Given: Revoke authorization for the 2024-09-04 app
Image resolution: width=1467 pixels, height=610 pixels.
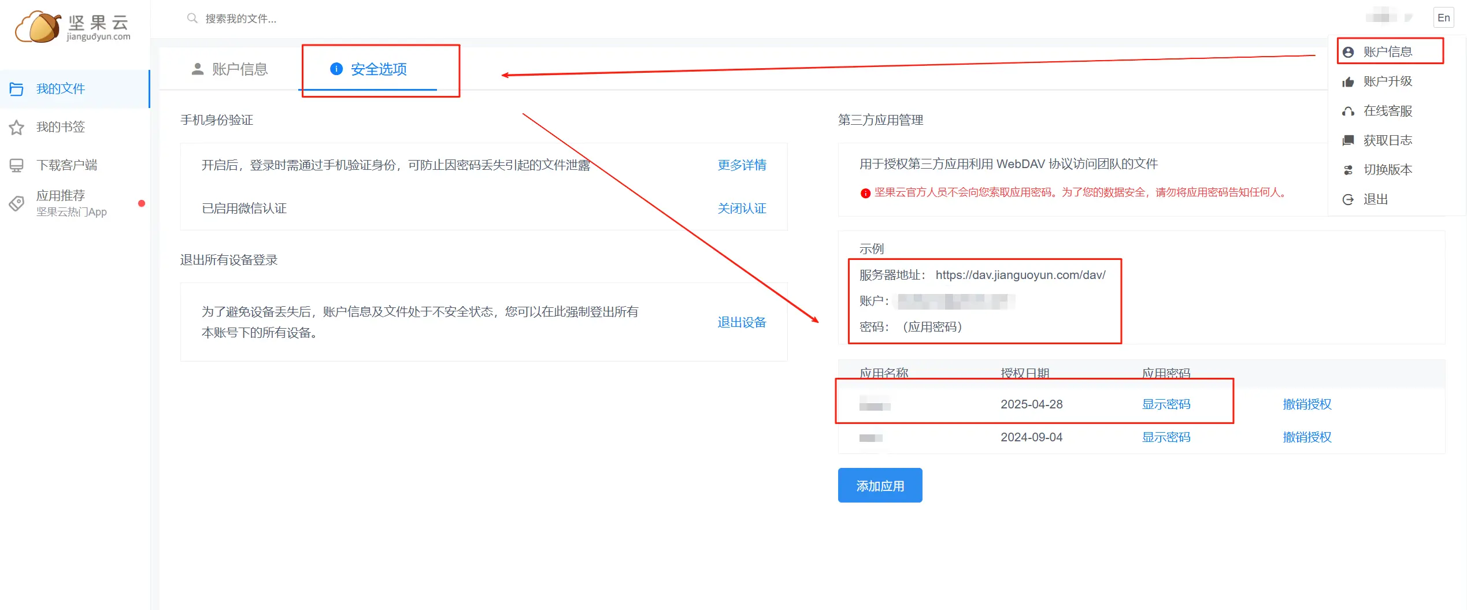Looking at the screenshot, I should 1307,437.
